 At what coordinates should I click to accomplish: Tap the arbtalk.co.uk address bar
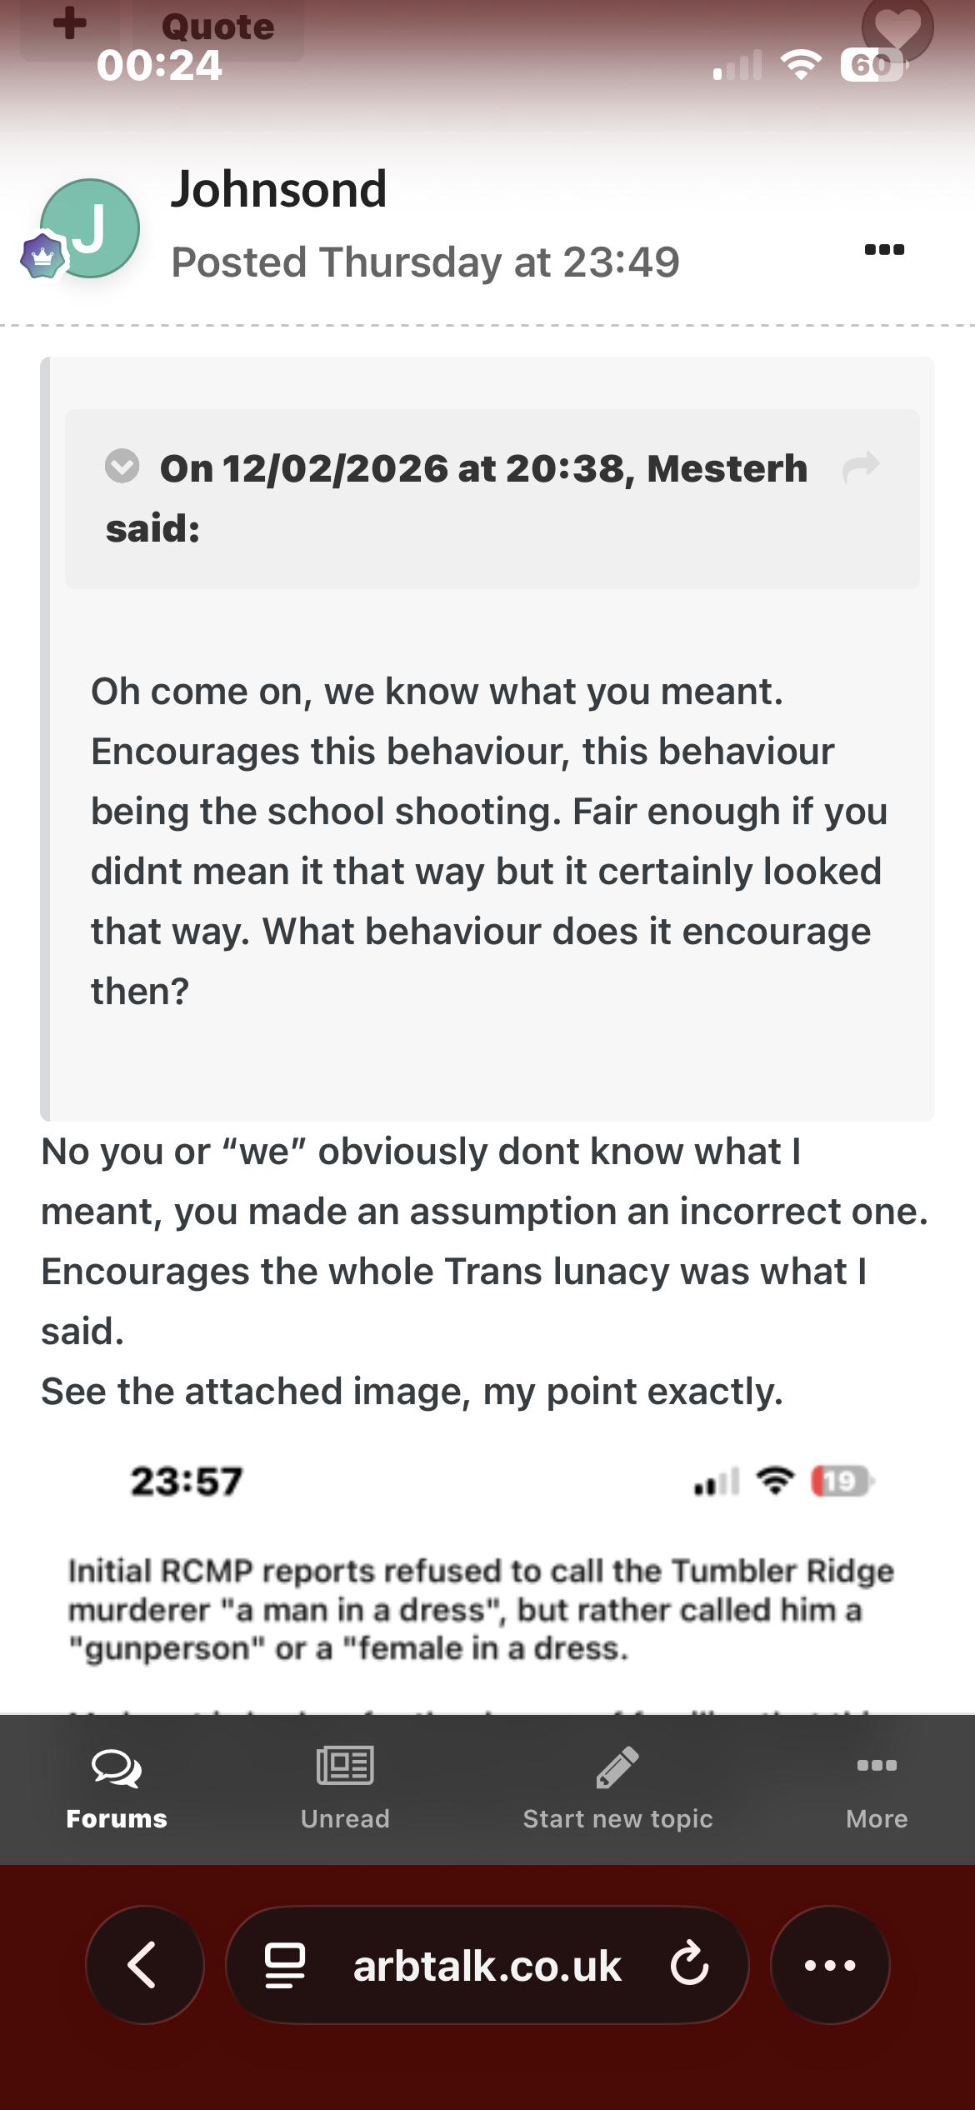[487, 1965]
